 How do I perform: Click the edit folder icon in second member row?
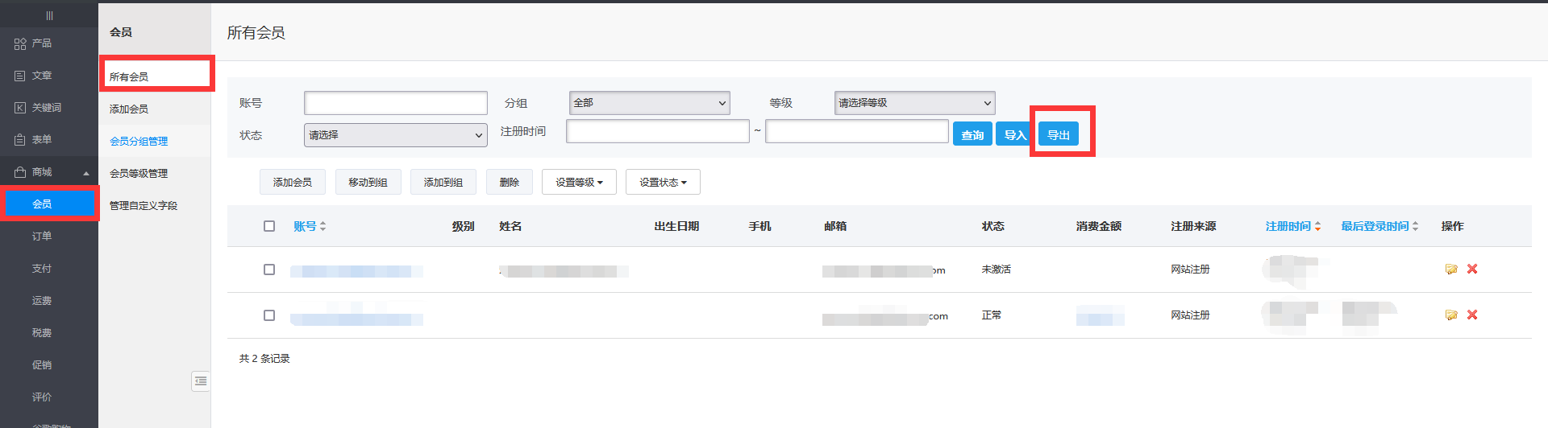tap(1451, 315)
